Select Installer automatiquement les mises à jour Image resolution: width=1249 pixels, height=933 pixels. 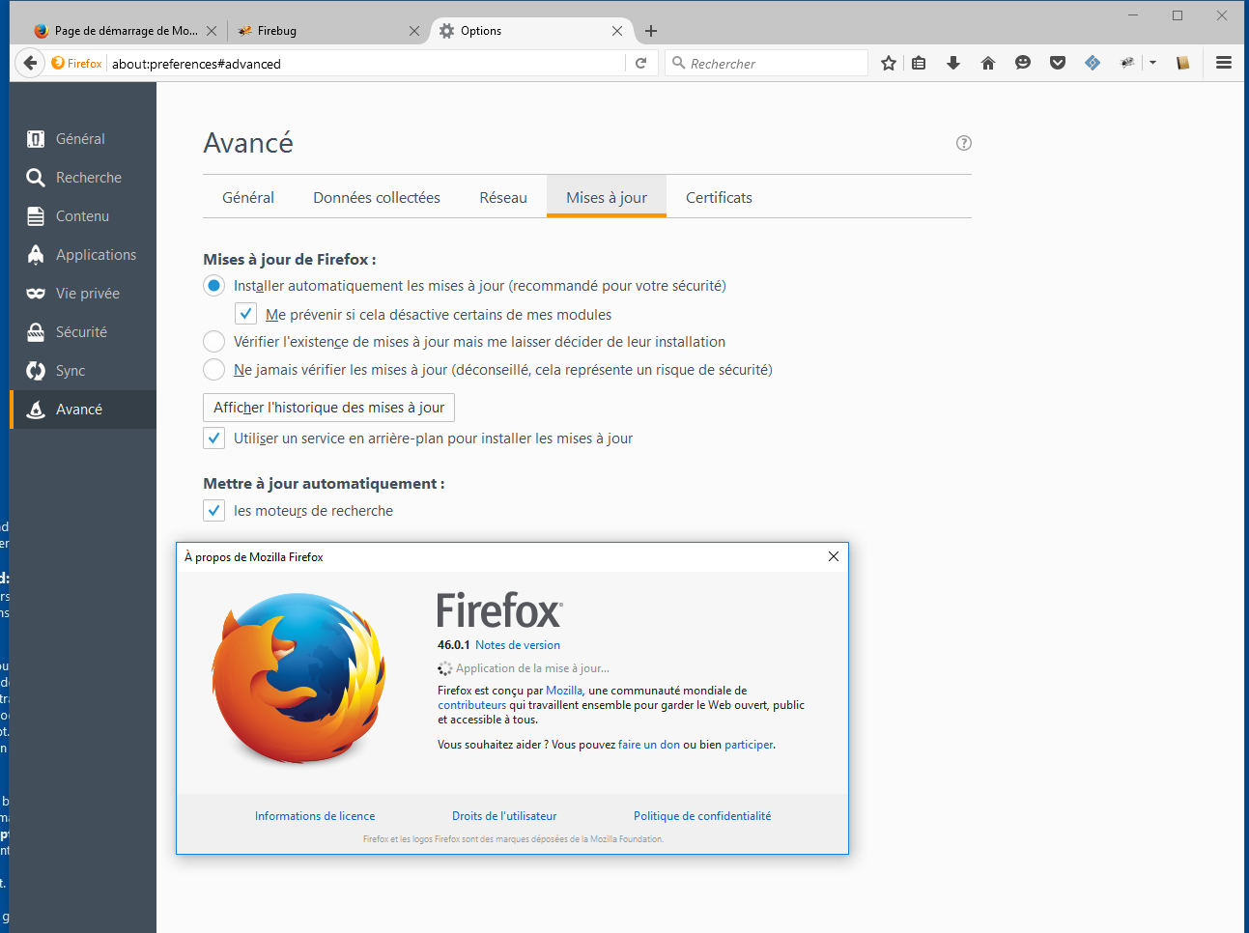point(214,286)
